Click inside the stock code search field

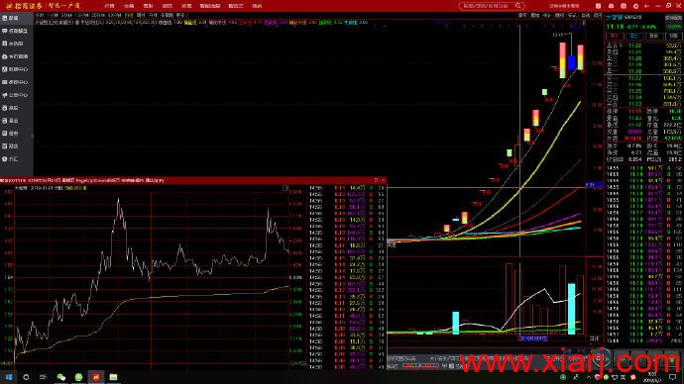[x=487, y=6]
